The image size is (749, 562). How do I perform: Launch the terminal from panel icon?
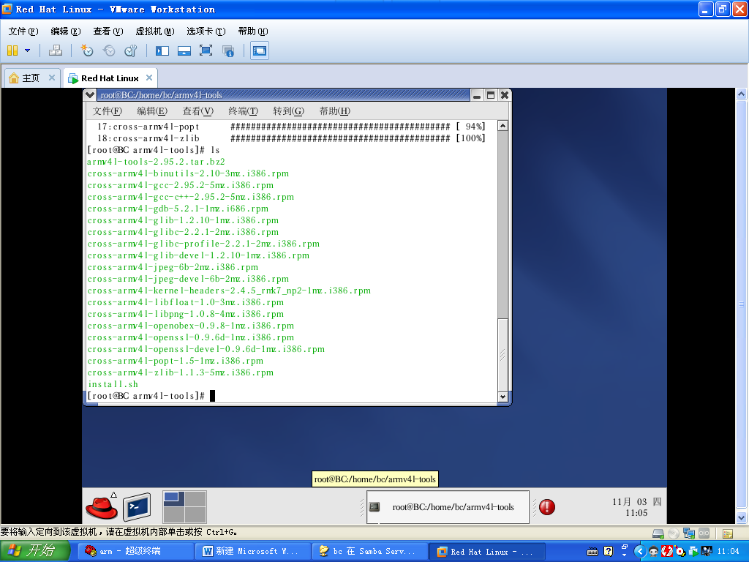137,506
